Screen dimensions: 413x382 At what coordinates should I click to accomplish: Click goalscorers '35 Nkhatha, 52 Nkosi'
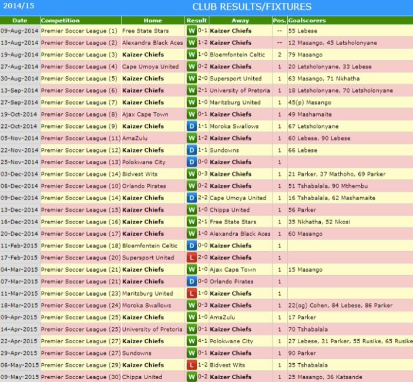coord(319,222)
